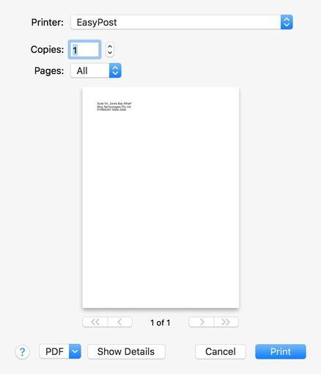Cancel the print dialog
This screenshot has width=321, height=374.
coord(221,351)
